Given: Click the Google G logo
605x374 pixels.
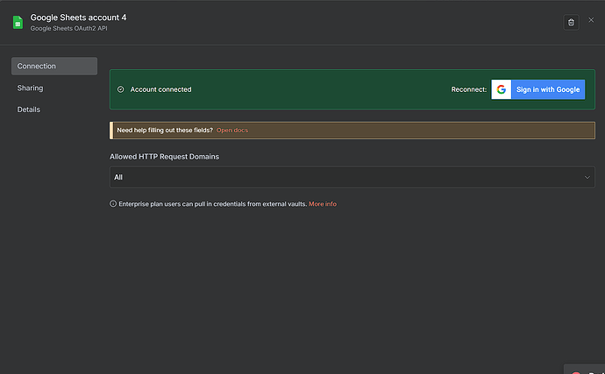Looking at the screenshot, I should 501,89.
